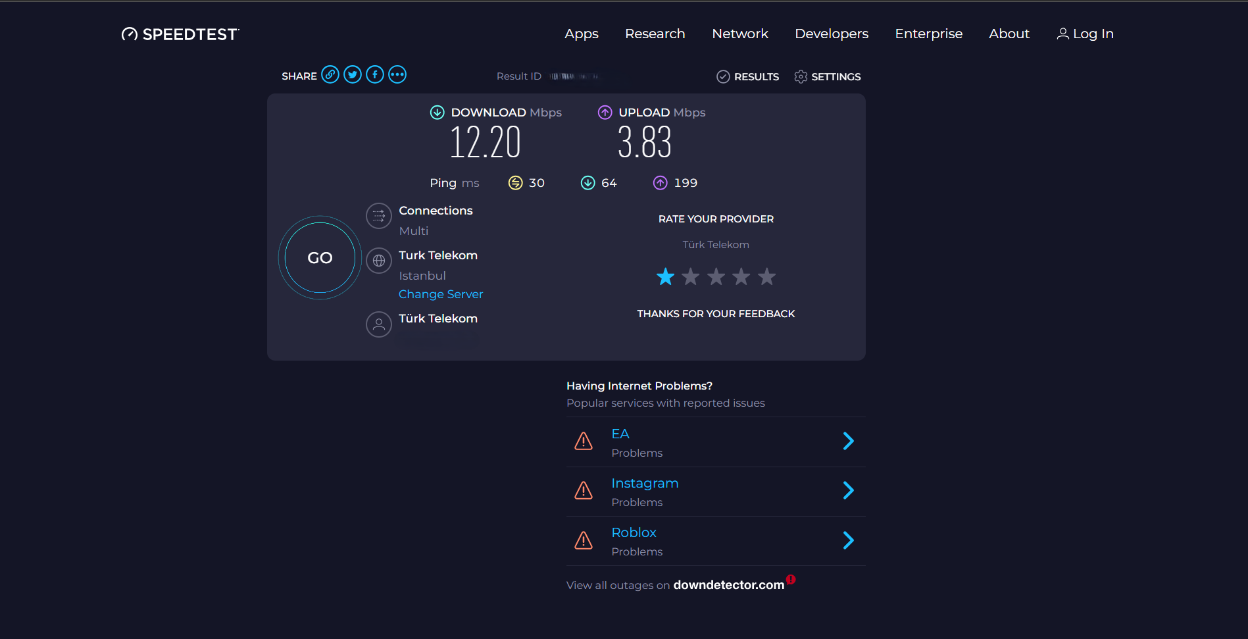Image resolution: width=1248 pixels, height=639 pixels.
Task: Click the Connections label
Action: (436, 211)
